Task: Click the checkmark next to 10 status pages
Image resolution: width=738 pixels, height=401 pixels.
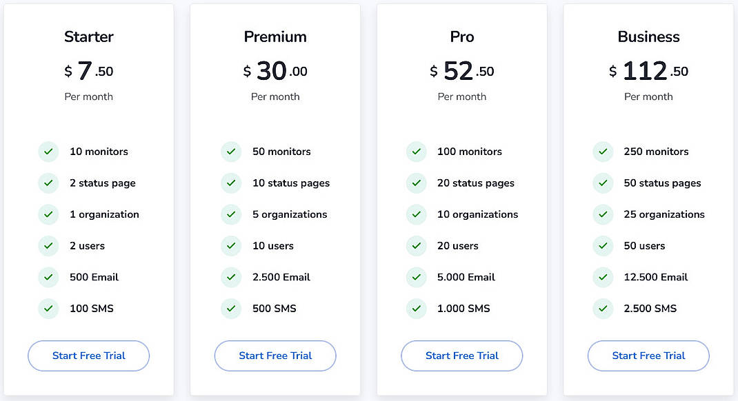Action: pyautogui.click(x=231, y=183)
